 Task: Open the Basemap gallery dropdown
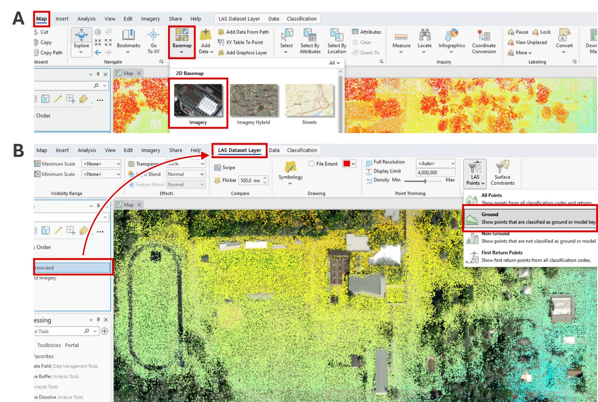click(181, 53)
